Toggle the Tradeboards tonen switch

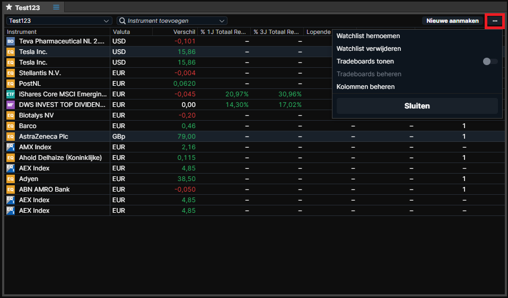pos(490,61)
